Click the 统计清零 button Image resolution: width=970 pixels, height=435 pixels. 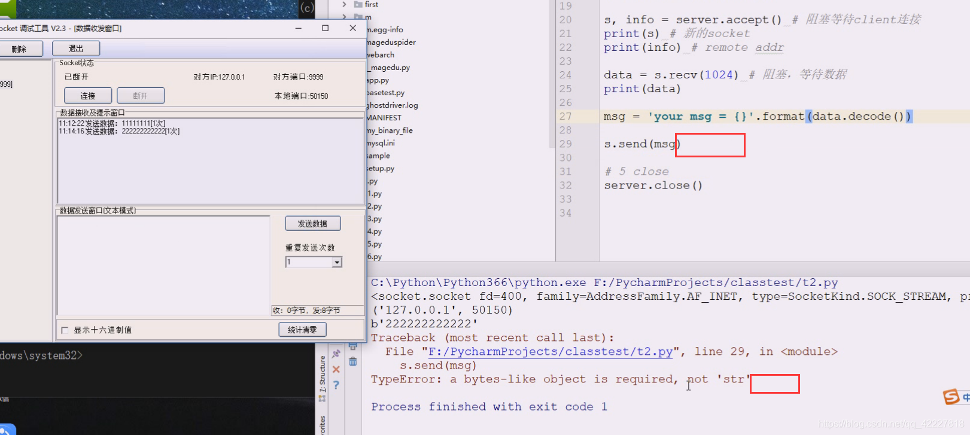(x=302, y=330)
